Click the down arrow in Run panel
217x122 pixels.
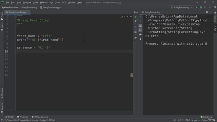point(140,21)
